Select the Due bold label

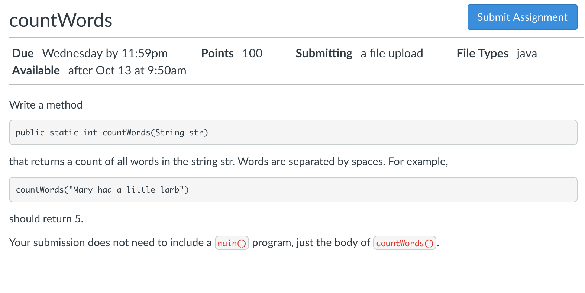tap(23, 53)
